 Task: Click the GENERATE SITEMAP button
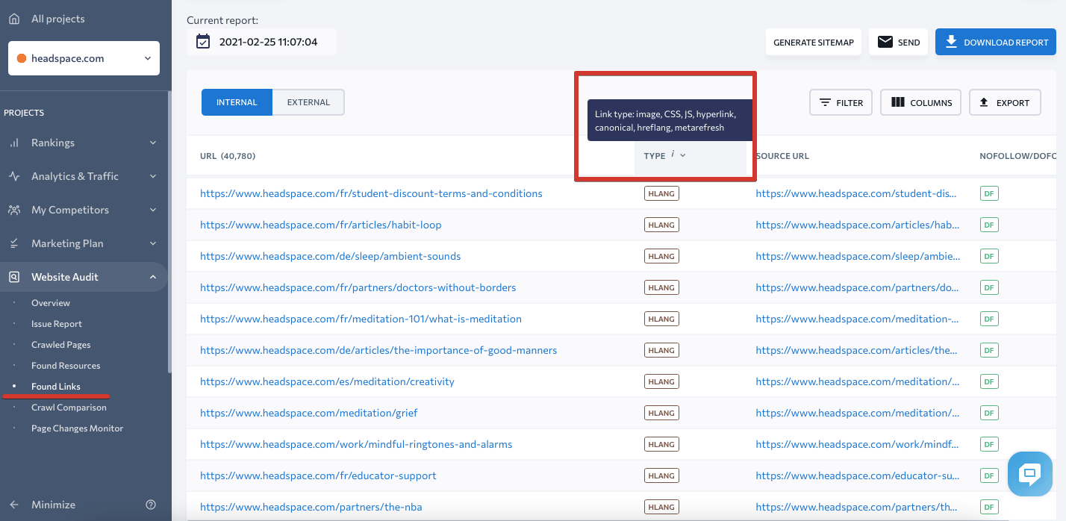pos(814,43)
